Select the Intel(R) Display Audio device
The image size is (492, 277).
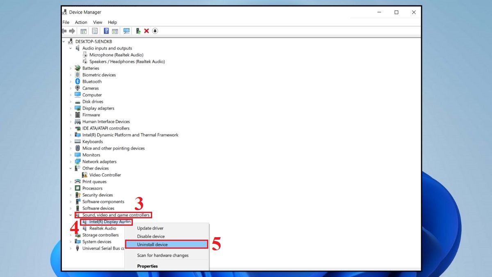[110, 222]
